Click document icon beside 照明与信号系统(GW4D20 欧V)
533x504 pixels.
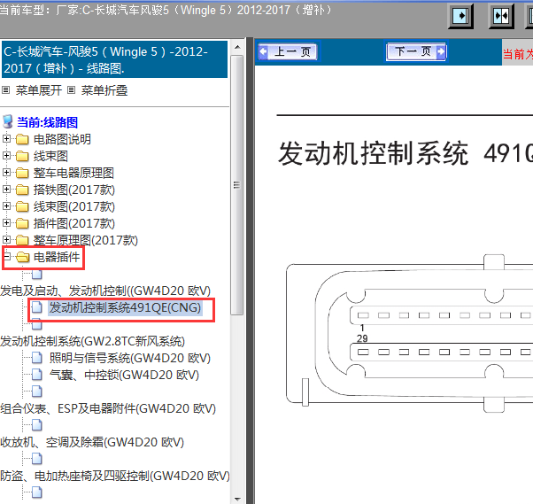(x=36, y=358)
